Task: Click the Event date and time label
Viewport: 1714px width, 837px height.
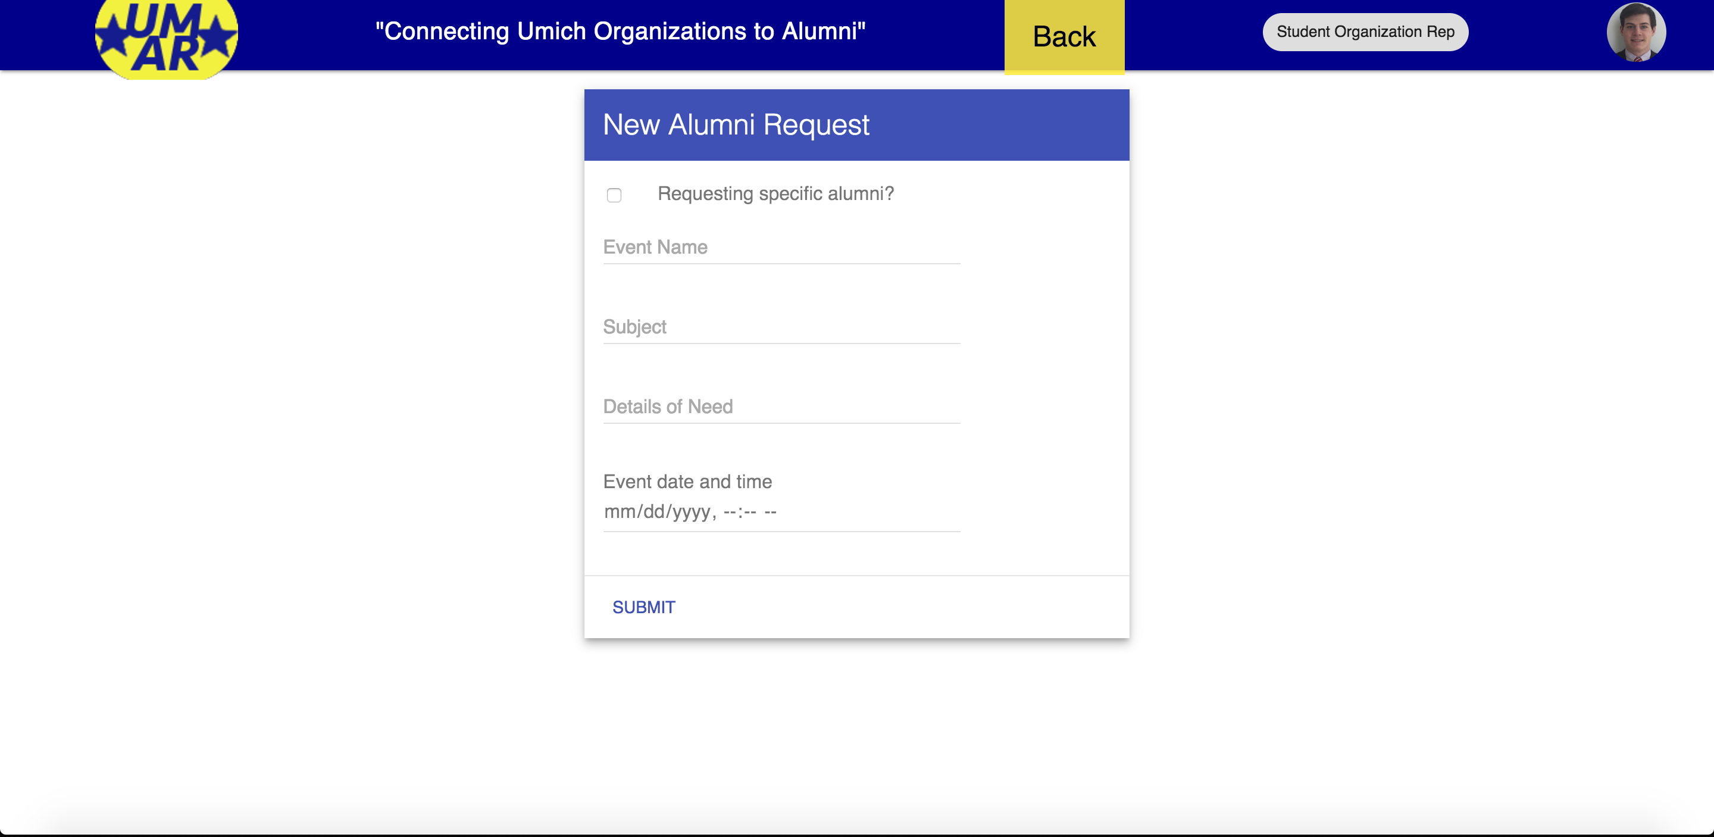Action: pyautogui.click(x=687, y=482)
